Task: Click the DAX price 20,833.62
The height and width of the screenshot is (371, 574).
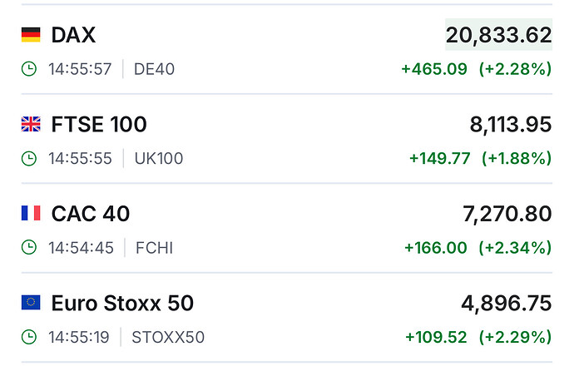Action: 498,35
